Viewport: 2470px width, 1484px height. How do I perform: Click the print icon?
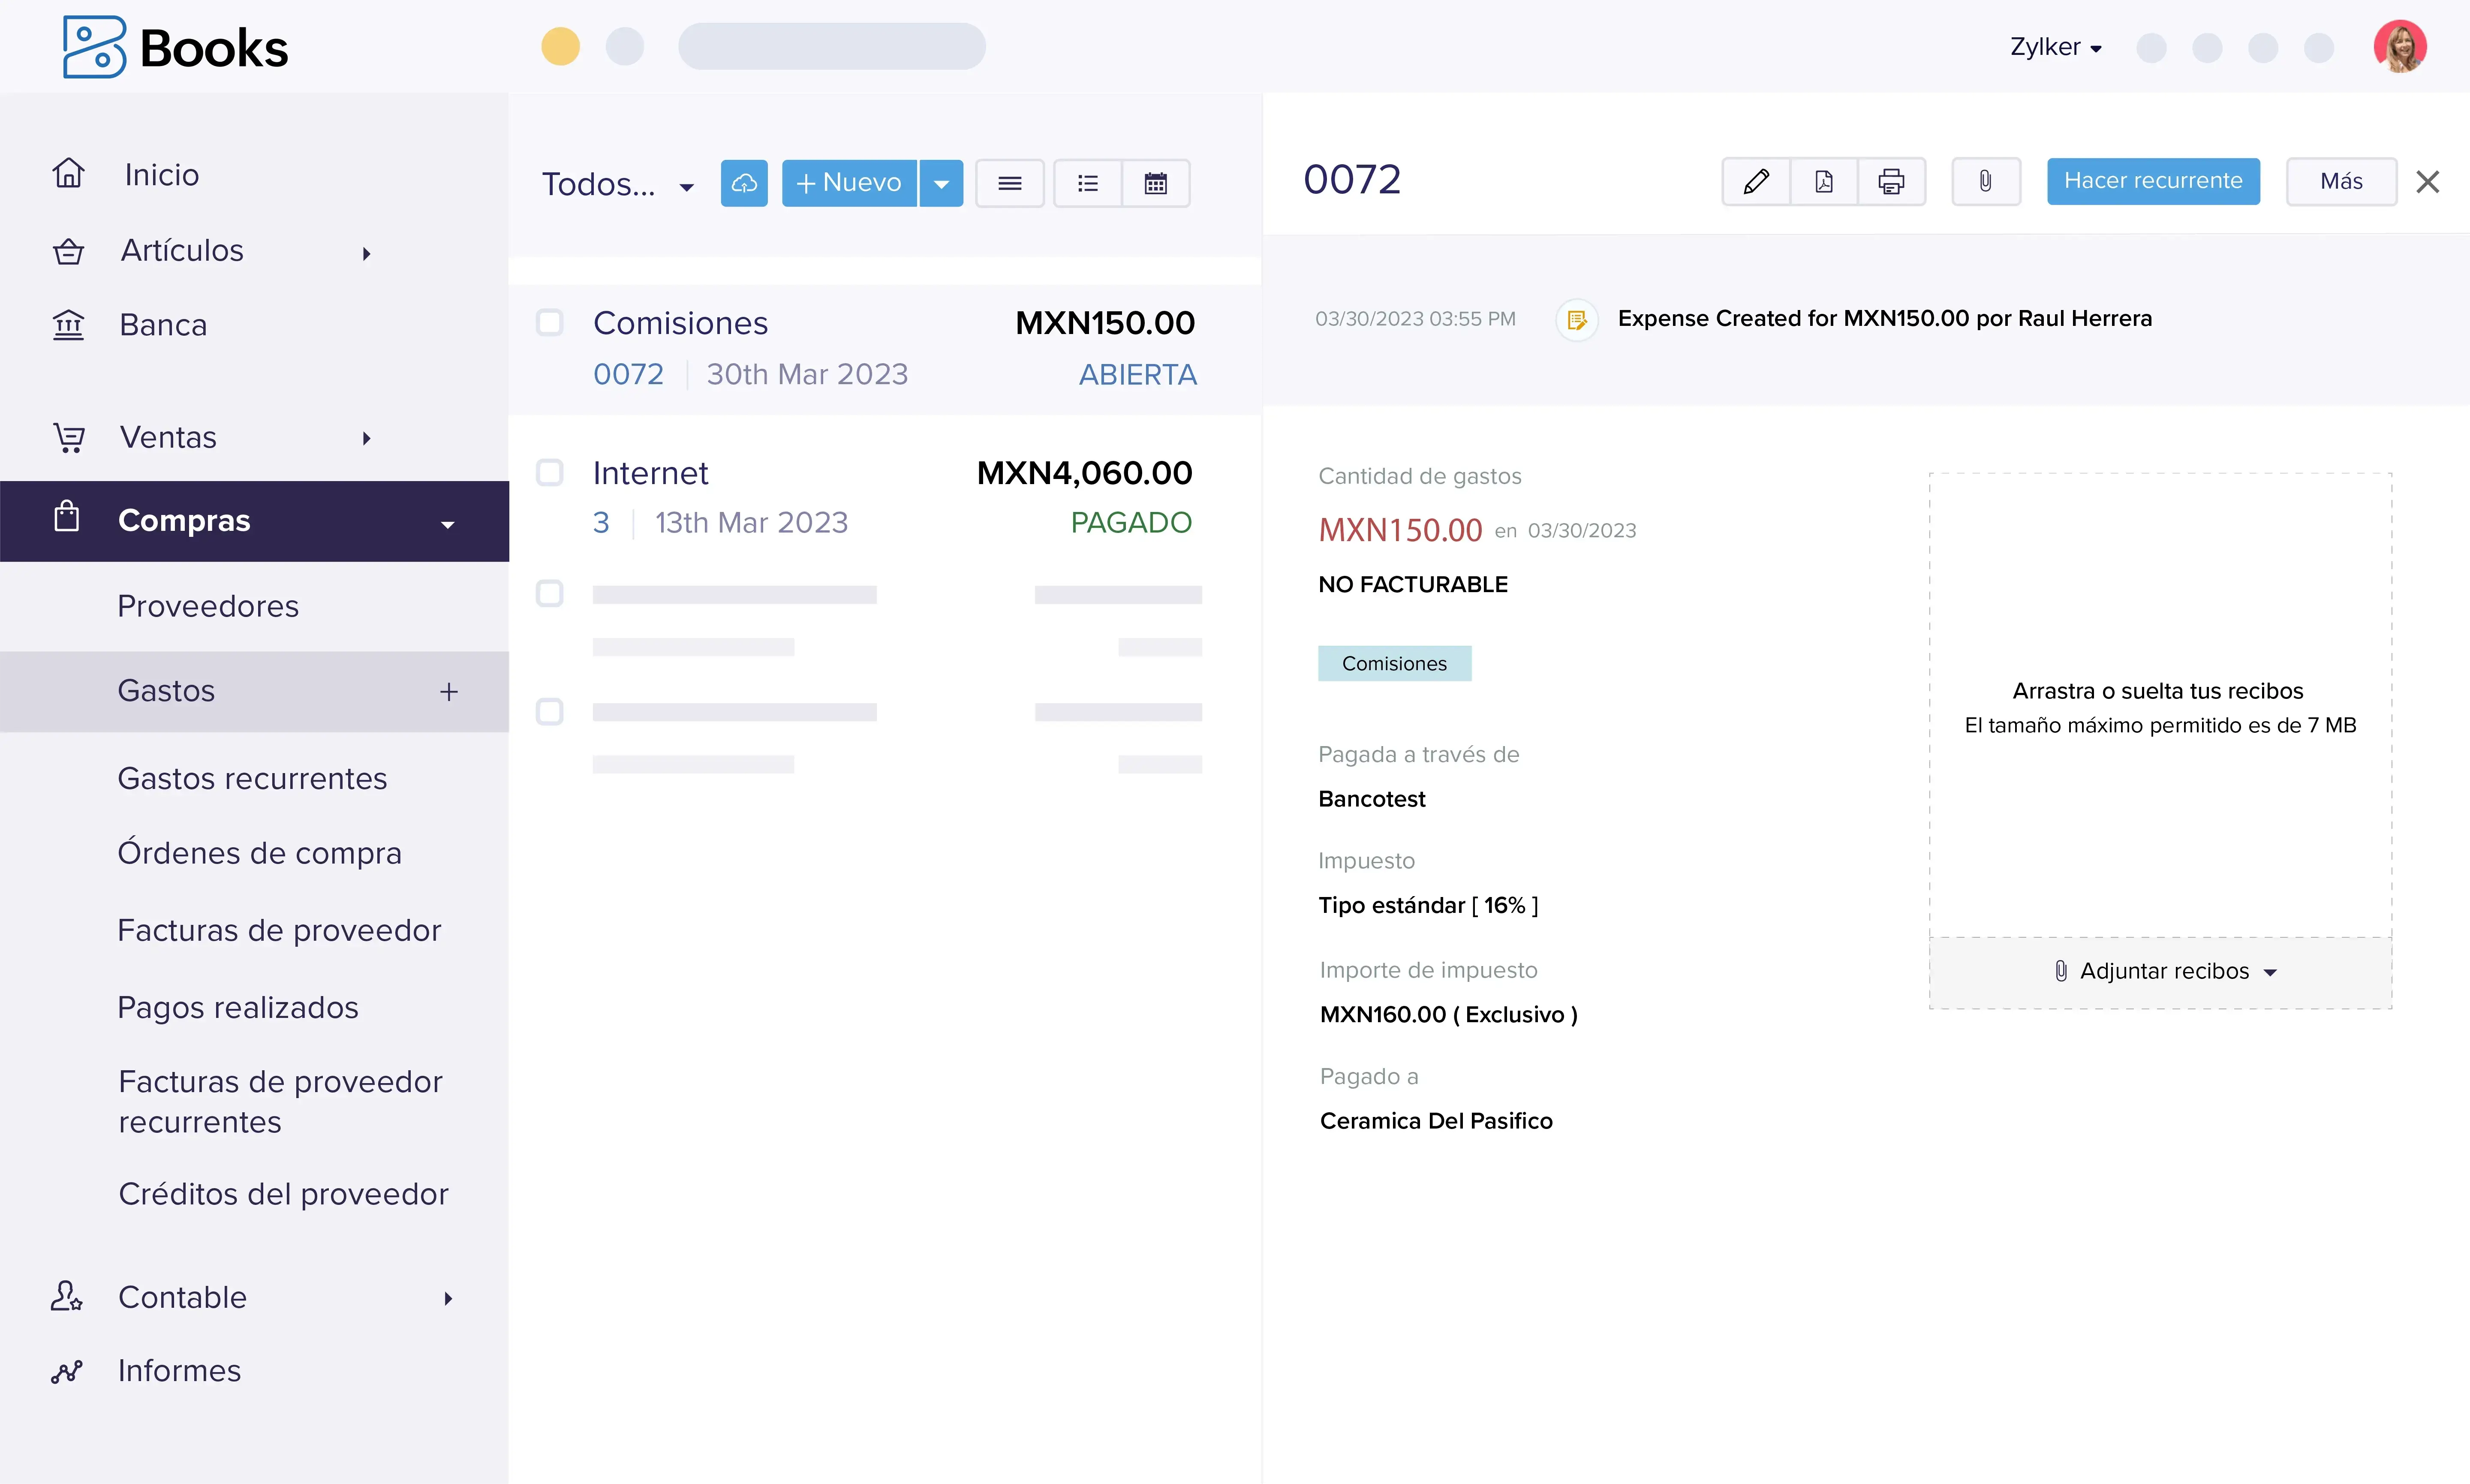[x=1890, y=182]
